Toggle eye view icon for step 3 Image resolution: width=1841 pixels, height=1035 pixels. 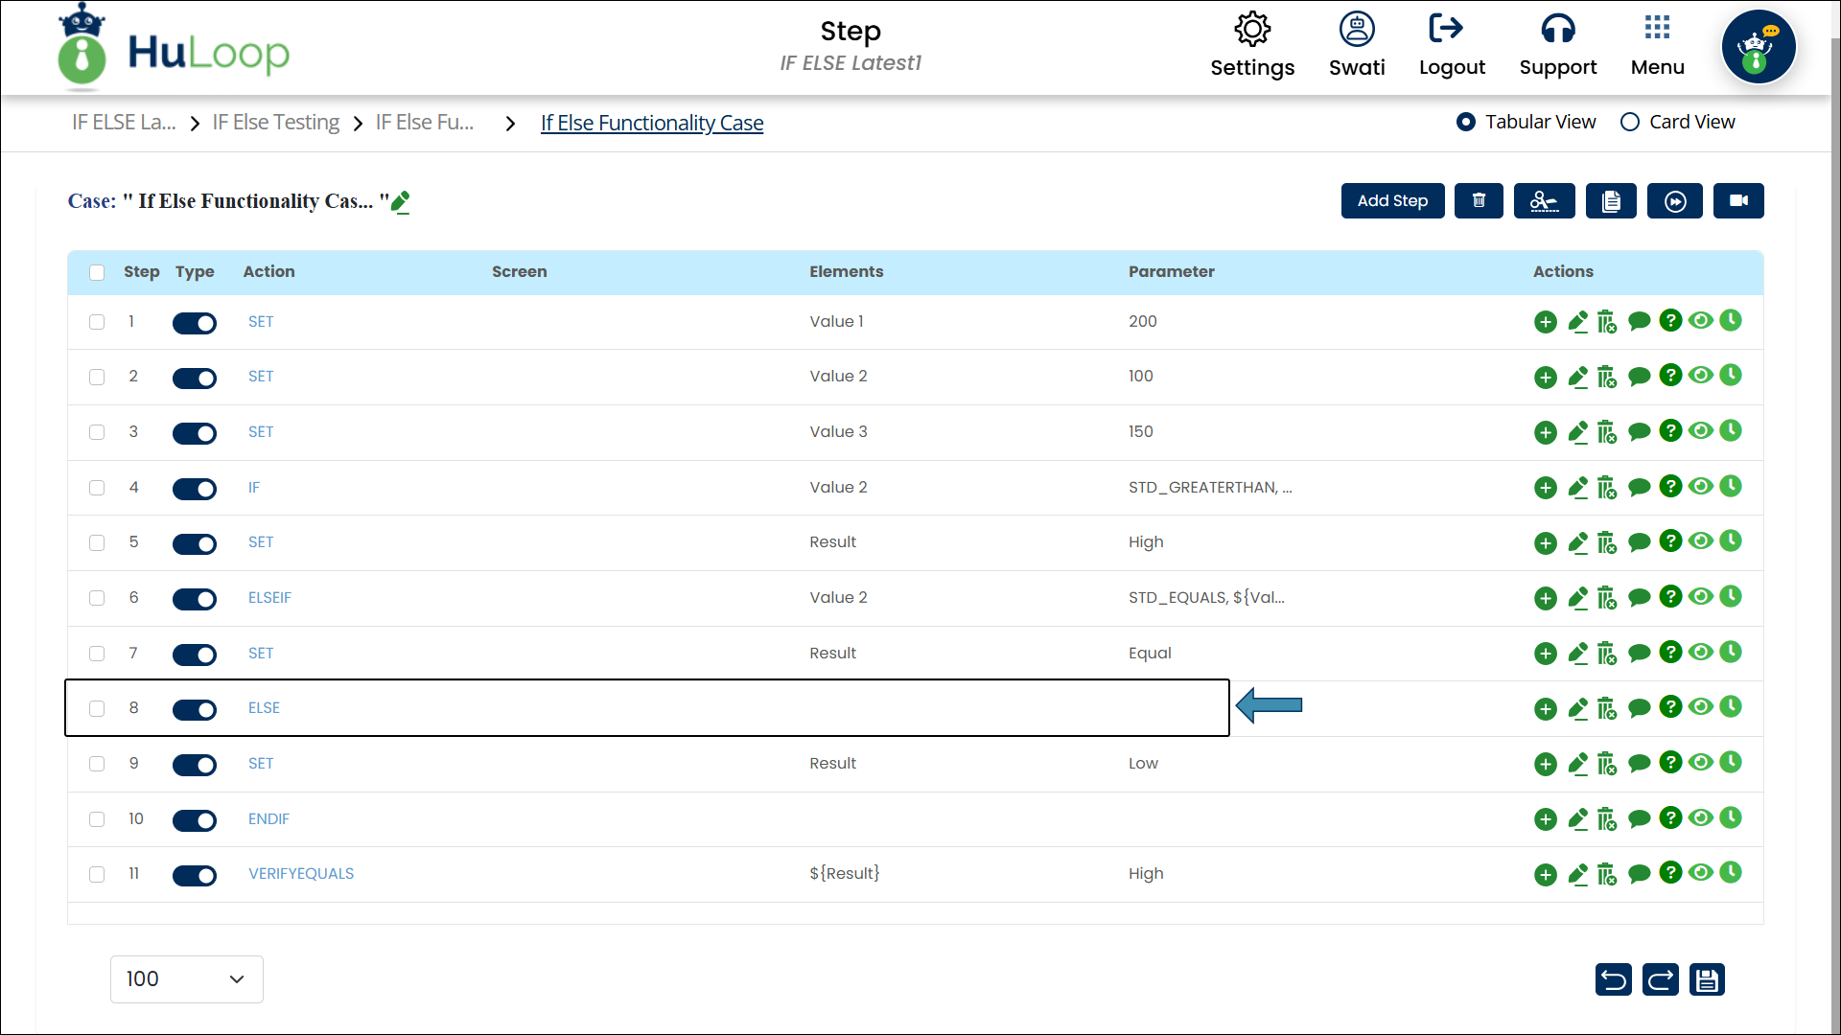pos(1701,430)
